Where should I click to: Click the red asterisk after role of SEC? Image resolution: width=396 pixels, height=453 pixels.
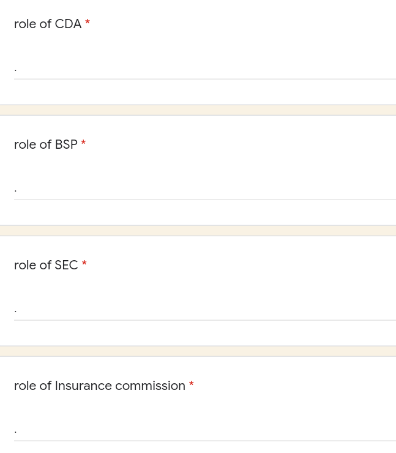pyautogui.click(x=84, y=263)
